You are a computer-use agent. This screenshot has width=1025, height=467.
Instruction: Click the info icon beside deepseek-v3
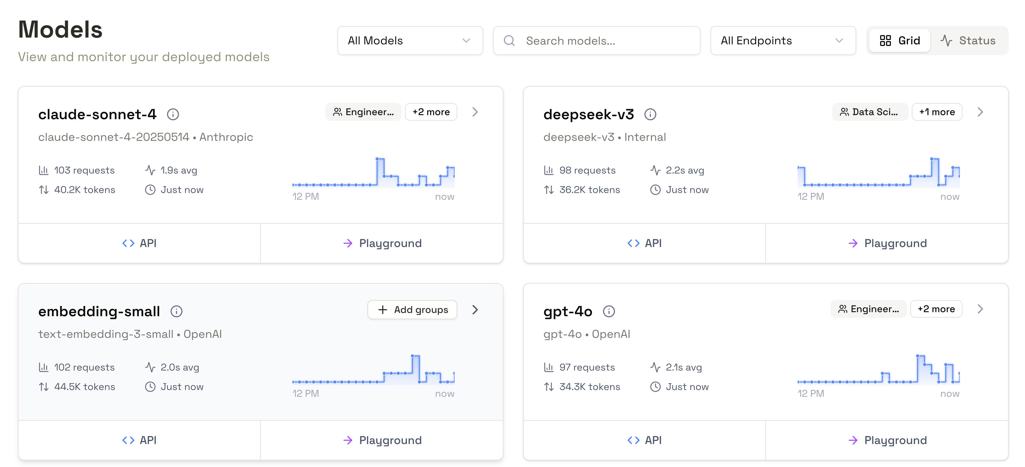click(651, 114)
